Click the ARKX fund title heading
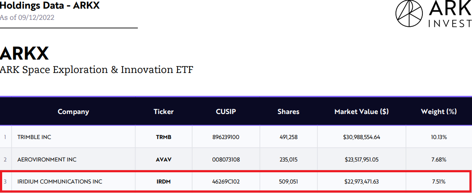The image size is (472, 193). click(24, 54)
